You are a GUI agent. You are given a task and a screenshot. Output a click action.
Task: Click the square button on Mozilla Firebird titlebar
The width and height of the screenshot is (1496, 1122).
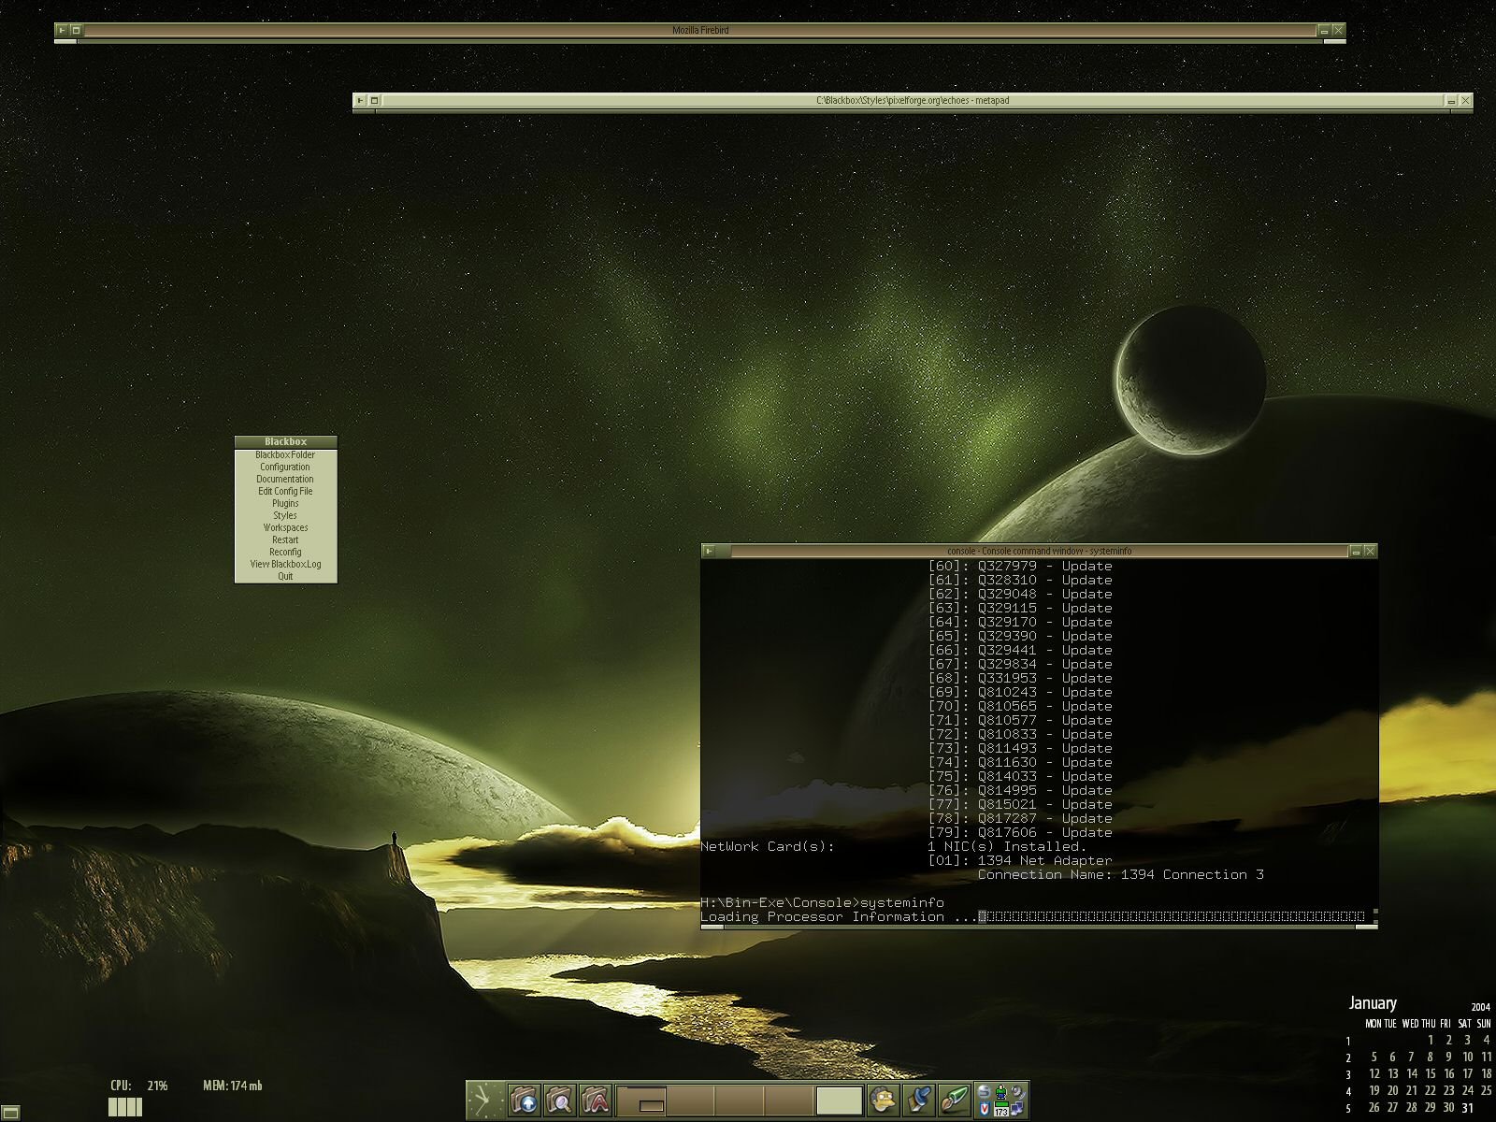click(77, 31)
